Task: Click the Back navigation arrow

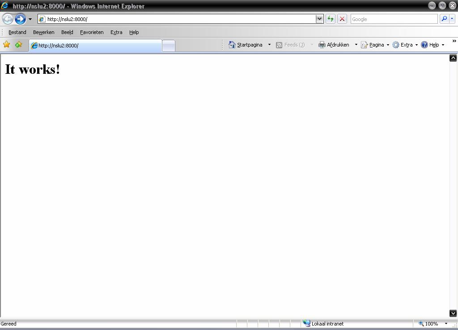Action: pyautogui.click(x=8, y=19)
